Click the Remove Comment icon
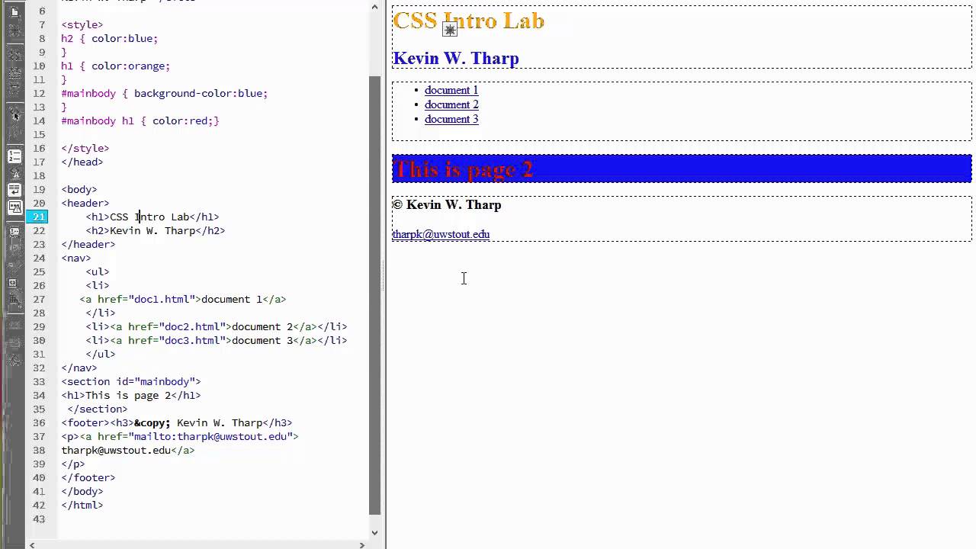 click(14, 247)
